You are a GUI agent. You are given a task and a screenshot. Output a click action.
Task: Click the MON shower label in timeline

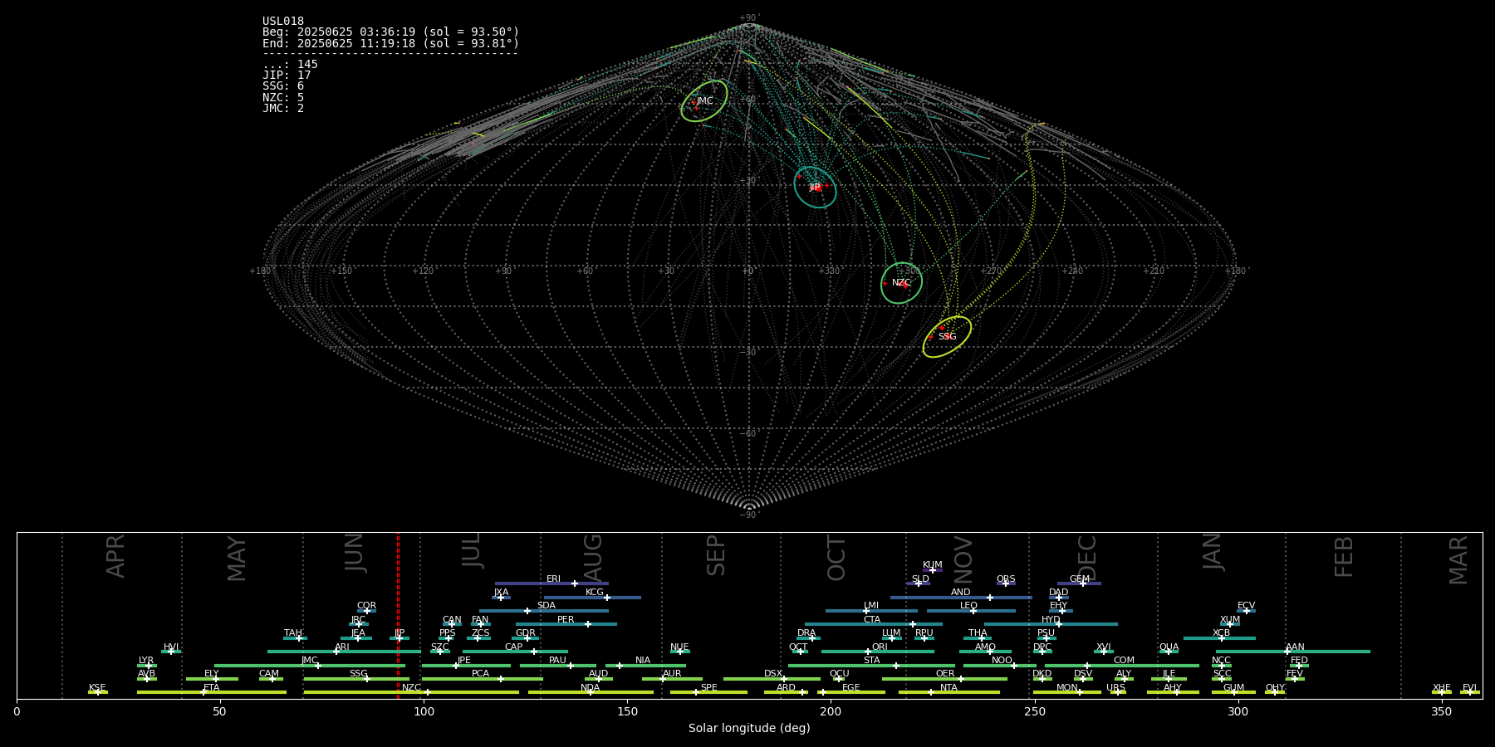[1067, 688]
